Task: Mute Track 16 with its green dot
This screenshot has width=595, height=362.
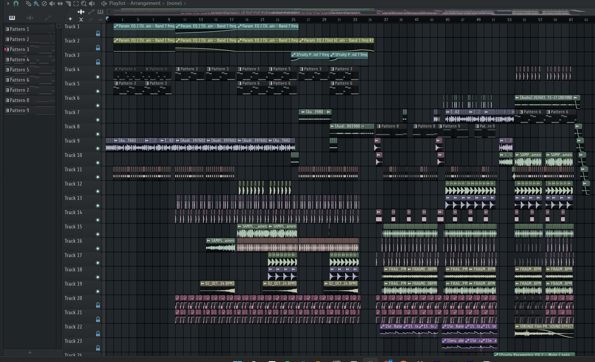Action: (98, 249)
